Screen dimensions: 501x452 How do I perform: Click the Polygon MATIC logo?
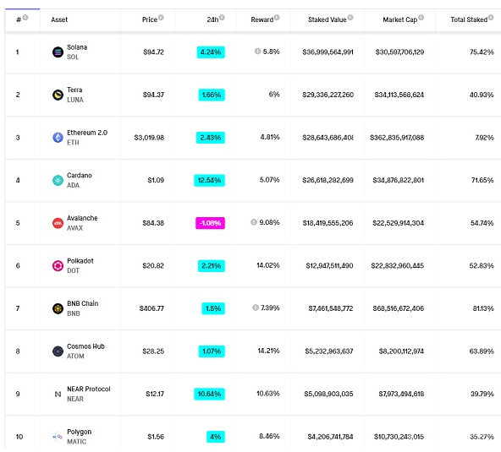[x=58, y=437]
